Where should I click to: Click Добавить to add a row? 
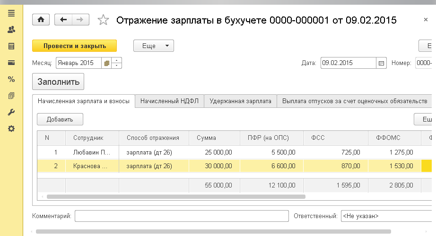point(60,119)
